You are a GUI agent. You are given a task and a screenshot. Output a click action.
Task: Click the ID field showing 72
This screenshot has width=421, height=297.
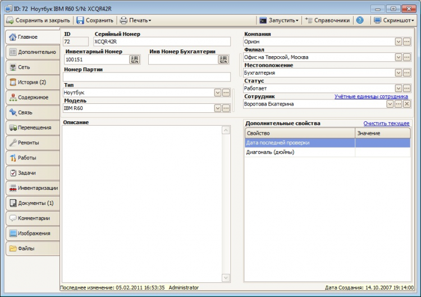point(76,42)
